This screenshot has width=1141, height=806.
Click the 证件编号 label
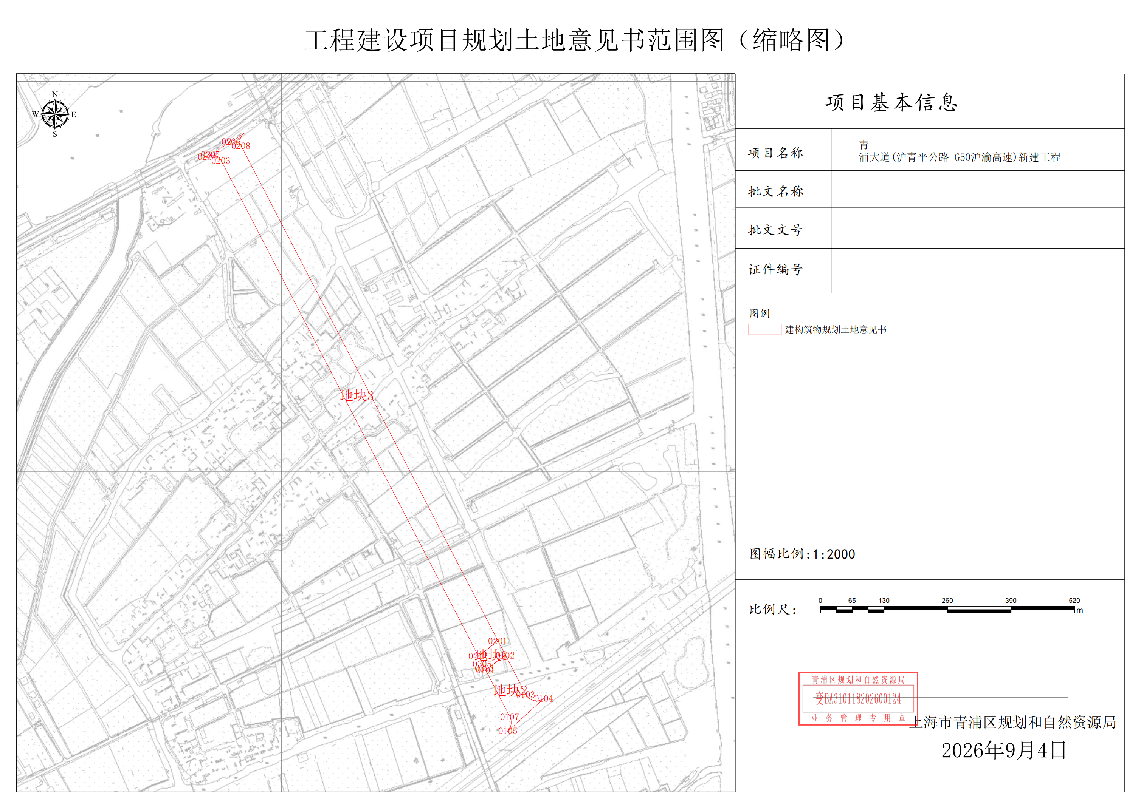tap(775, 270)
